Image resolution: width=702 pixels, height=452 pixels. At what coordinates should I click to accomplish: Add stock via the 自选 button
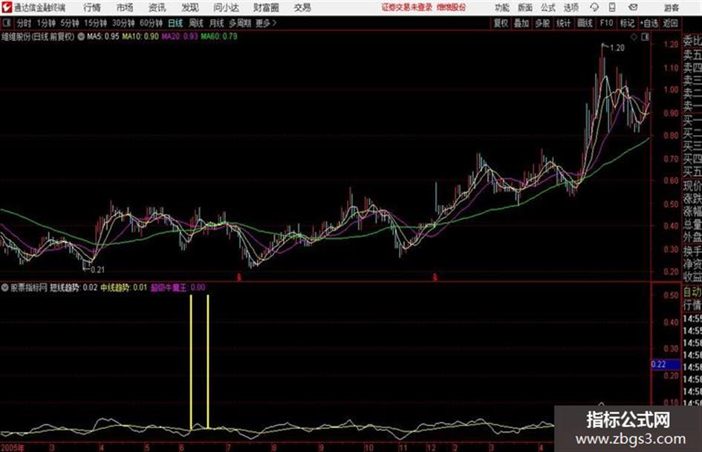(649, 23)
